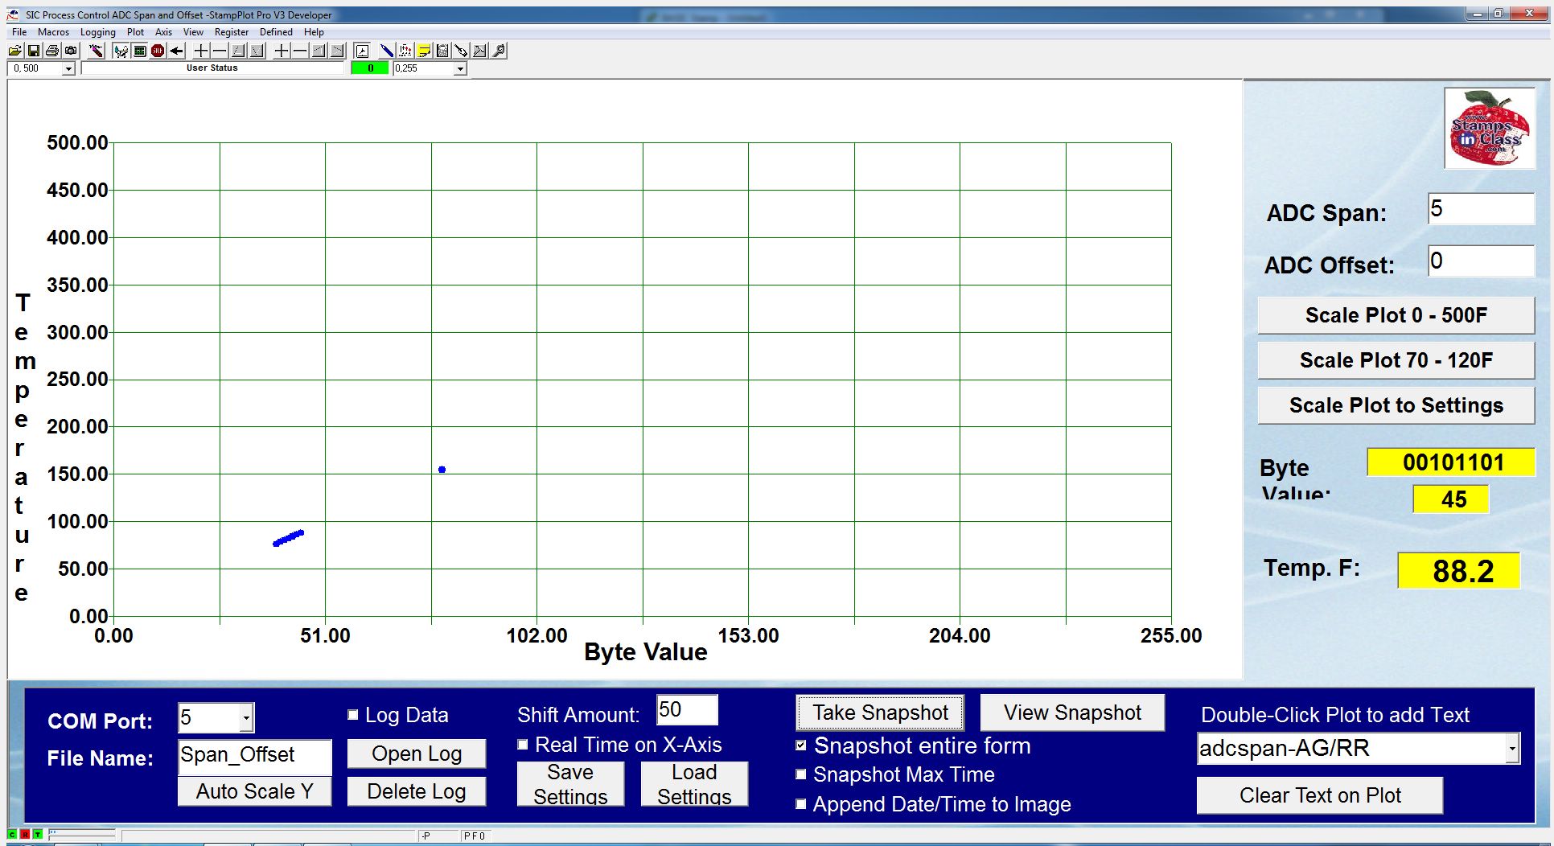Click Clear Text on Plot button
Viewport: 1554px width, 846px height.
(1319, 795)
